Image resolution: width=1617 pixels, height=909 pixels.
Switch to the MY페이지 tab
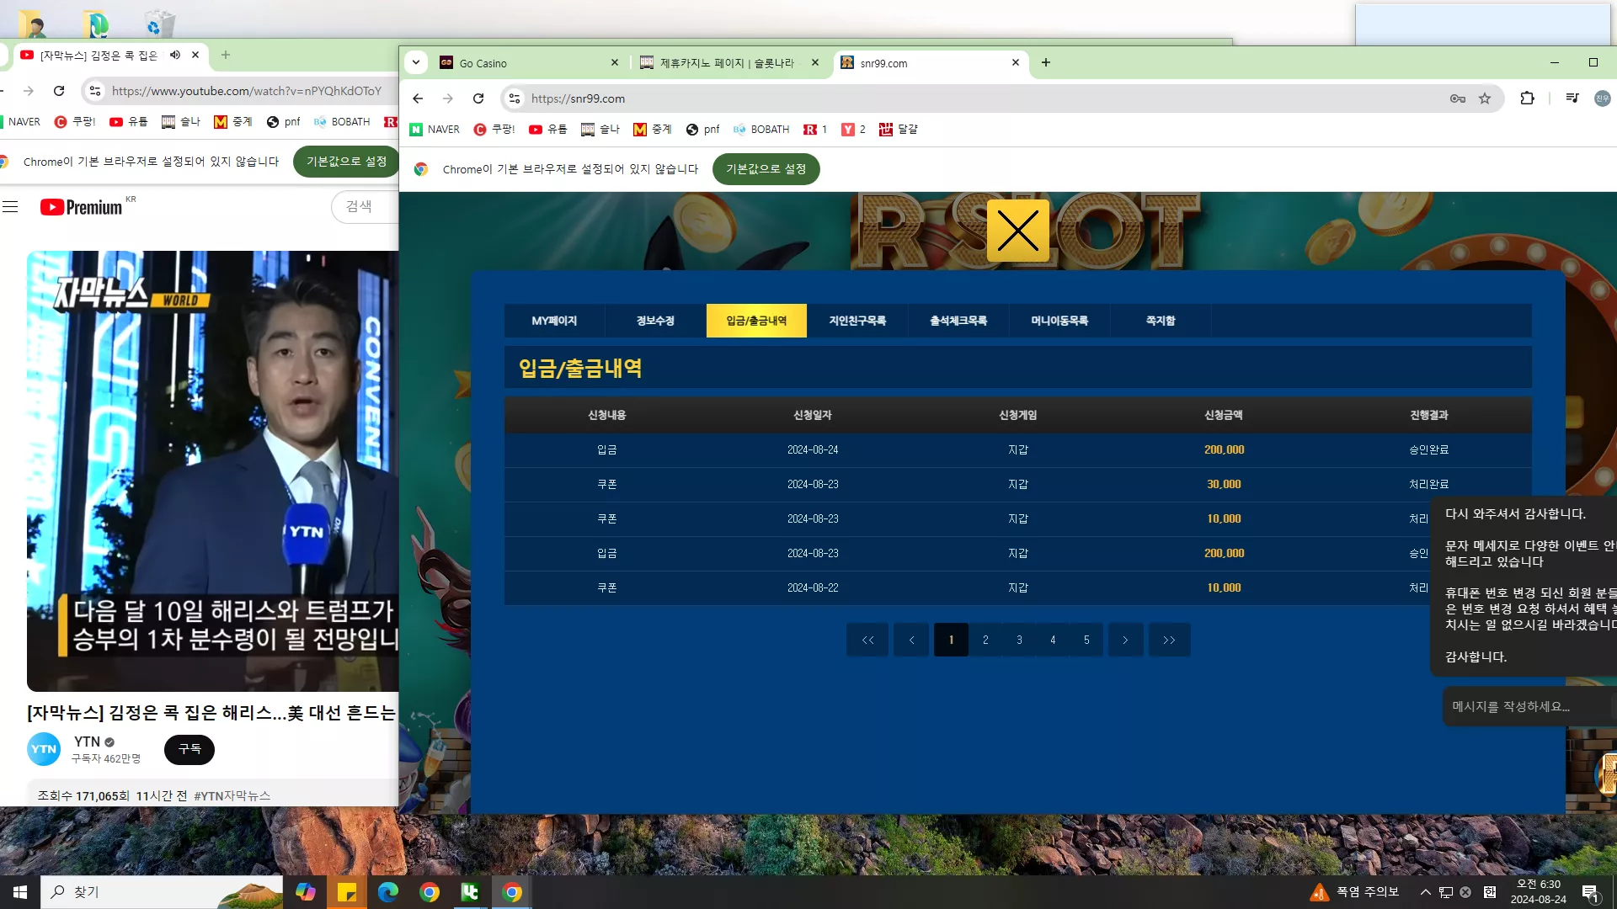[554, 321]
